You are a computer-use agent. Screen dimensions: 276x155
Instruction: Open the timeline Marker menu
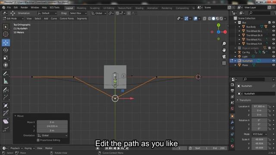pos(49,148)
